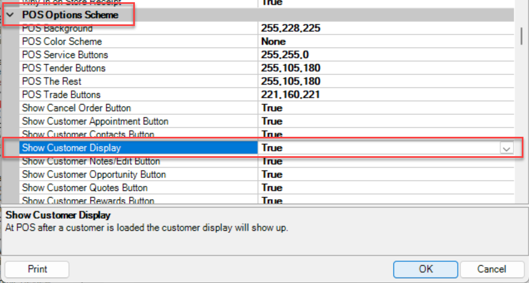Collapse the POS Options Scheme section
529x283 pixels.
click(x=10, y=15)
